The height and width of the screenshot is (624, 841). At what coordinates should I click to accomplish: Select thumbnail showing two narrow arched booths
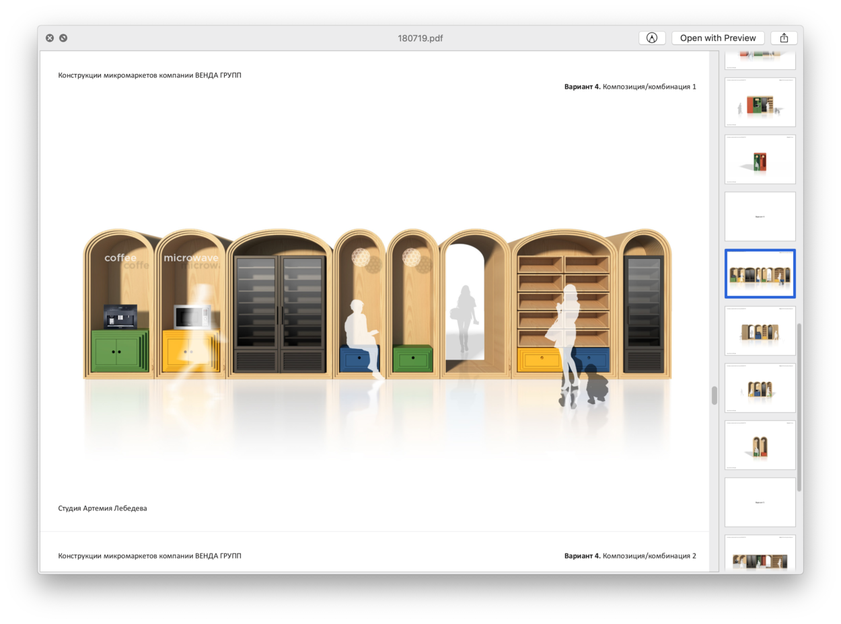[760, 445]
